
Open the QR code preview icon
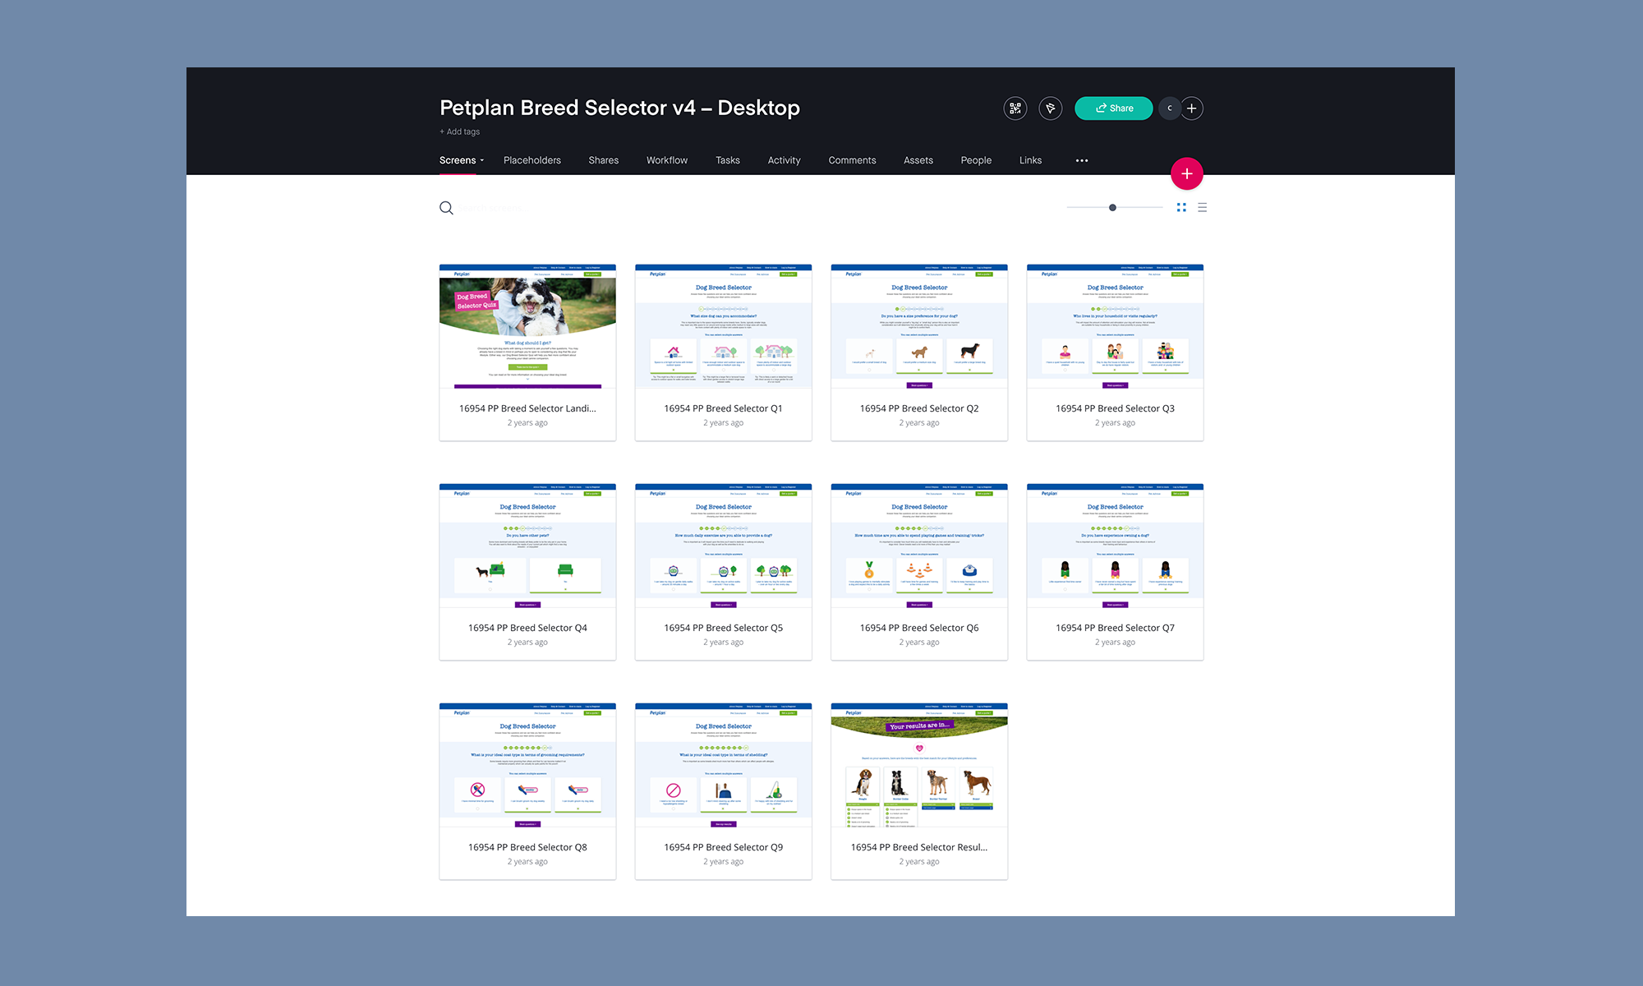[1015, 108]
